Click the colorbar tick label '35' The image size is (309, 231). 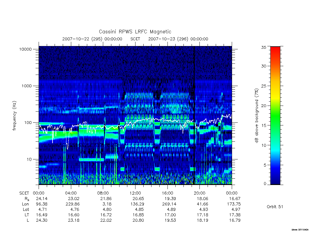[x=263, y=47]
